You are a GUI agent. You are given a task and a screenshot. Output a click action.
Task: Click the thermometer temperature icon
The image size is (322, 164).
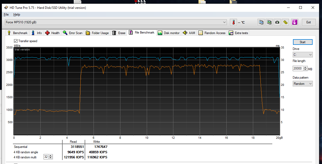[x=233, y=22]
